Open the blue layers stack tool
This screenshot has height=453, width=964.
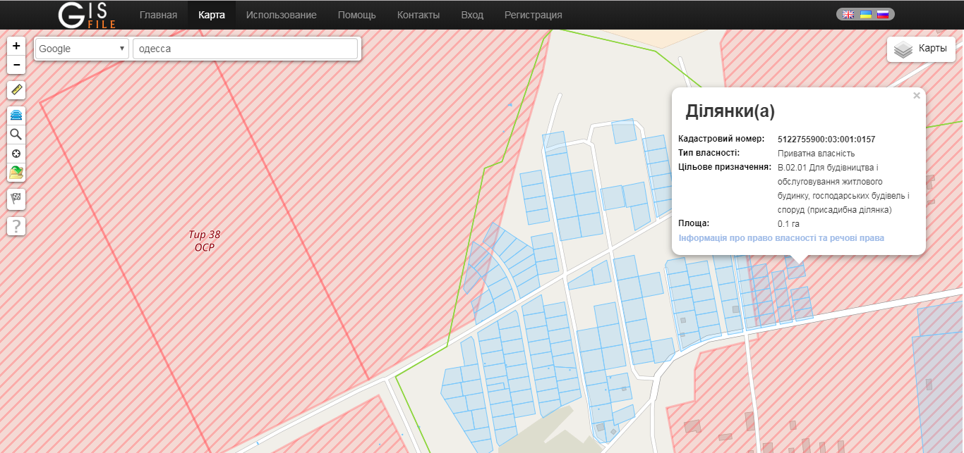(16, 116)
